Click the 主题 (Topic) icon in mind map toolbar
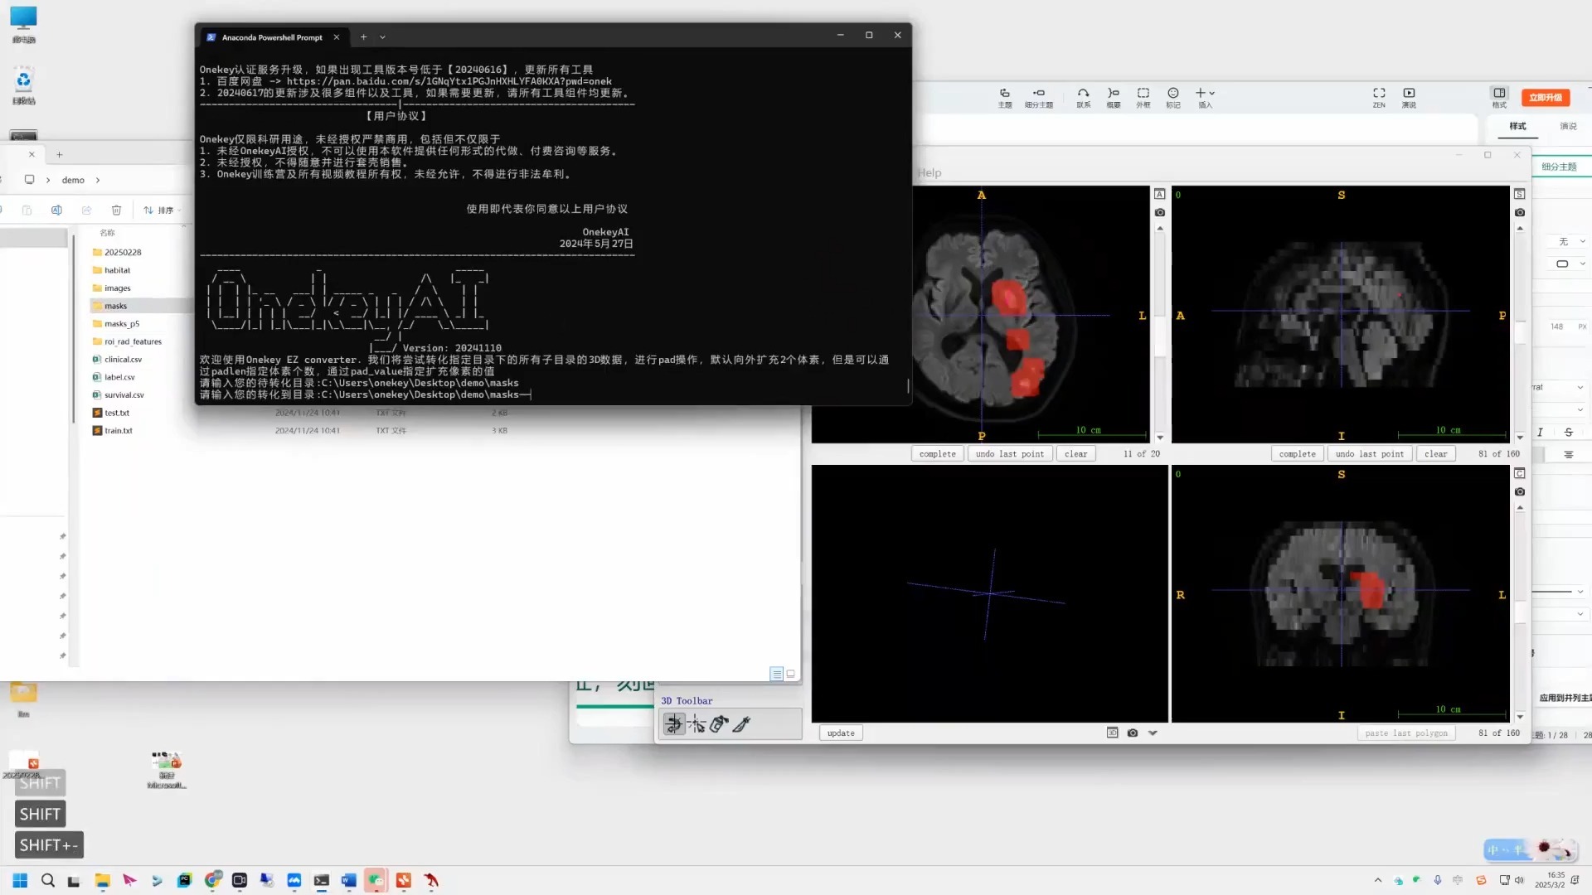The height and width of the screenshot is (895, 1592). pyautogui.click(x=1004, y=98)
